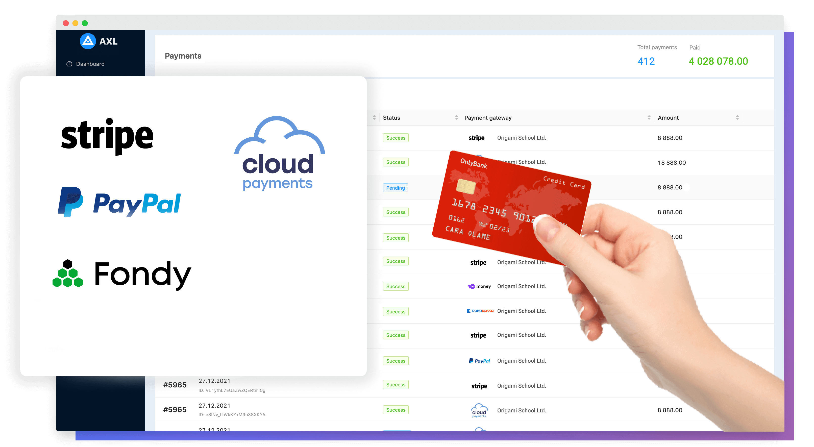Click Success badge in the YooMoney row
This screenshot has height=447, width=814.
point(396,287)
